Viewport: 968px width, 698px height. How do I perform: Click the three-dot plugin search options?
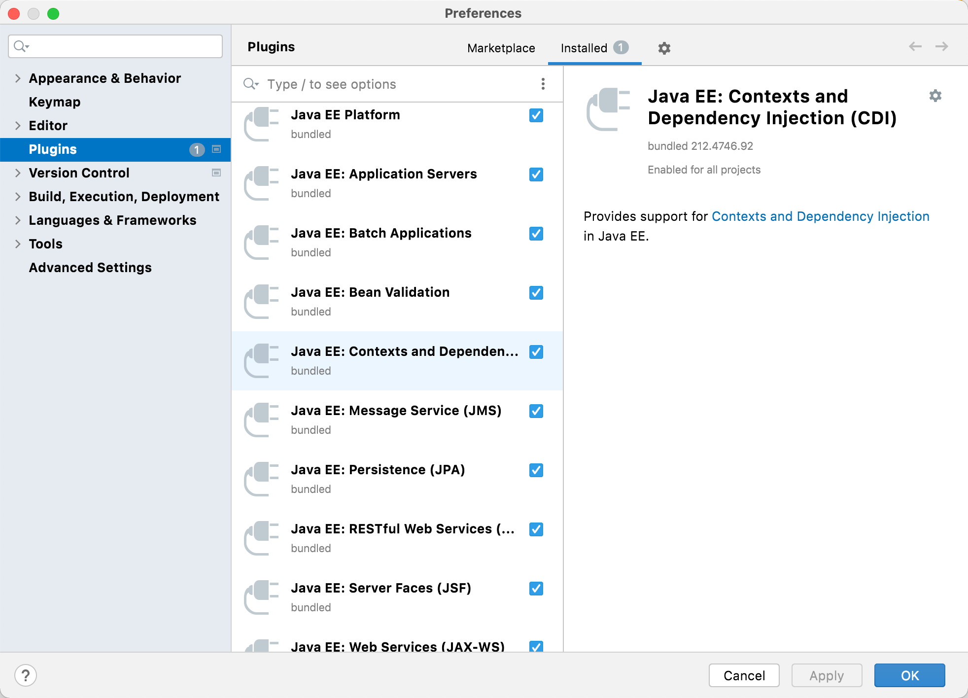click(543, 84)
